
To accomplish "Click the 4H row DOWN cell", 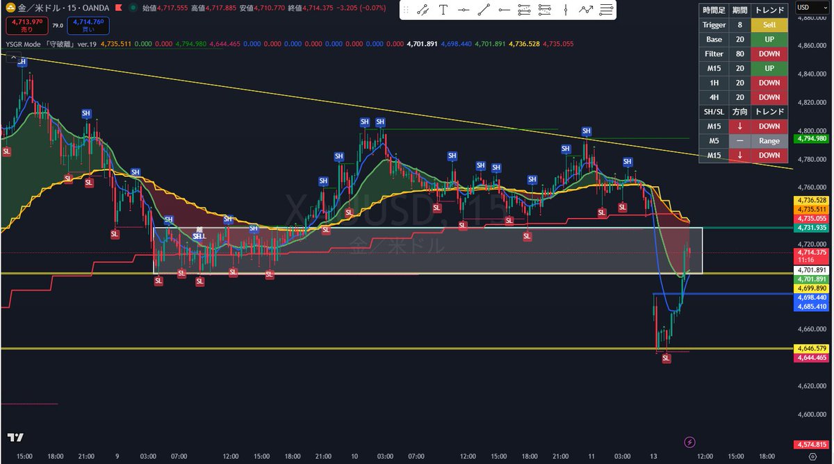I will point(769,97).
